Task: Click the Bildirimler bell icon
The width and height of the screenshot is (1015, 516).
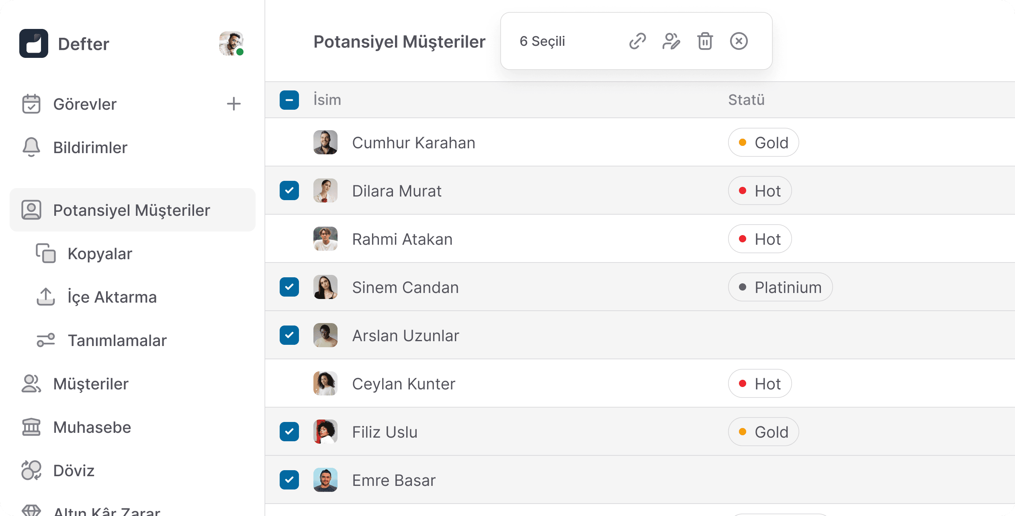Action: (x=31, y=147)
